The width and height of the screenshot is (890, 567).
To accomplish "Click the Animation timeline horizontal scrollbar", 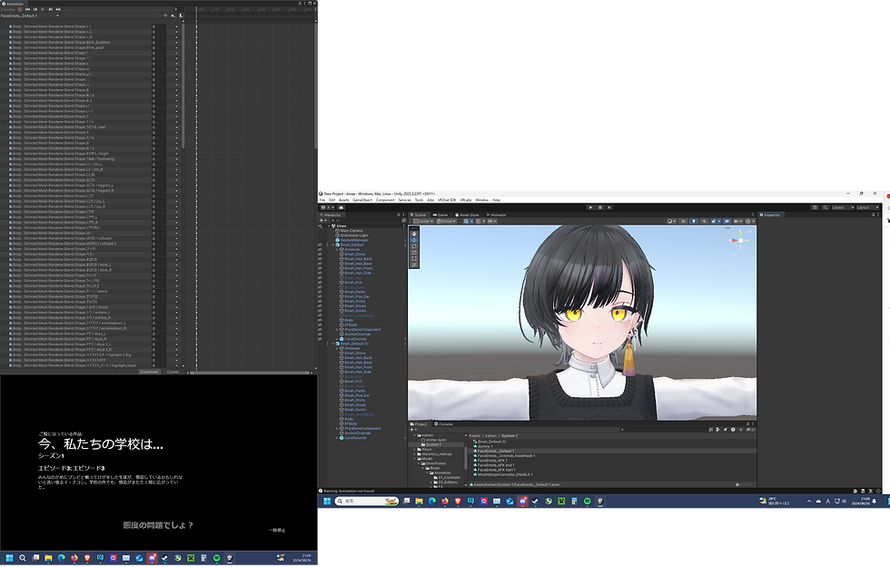I will pyautogui.click(x=251, y=373).
